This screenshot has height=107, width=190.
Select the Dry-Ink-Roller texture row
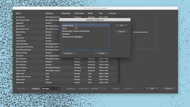66,59
